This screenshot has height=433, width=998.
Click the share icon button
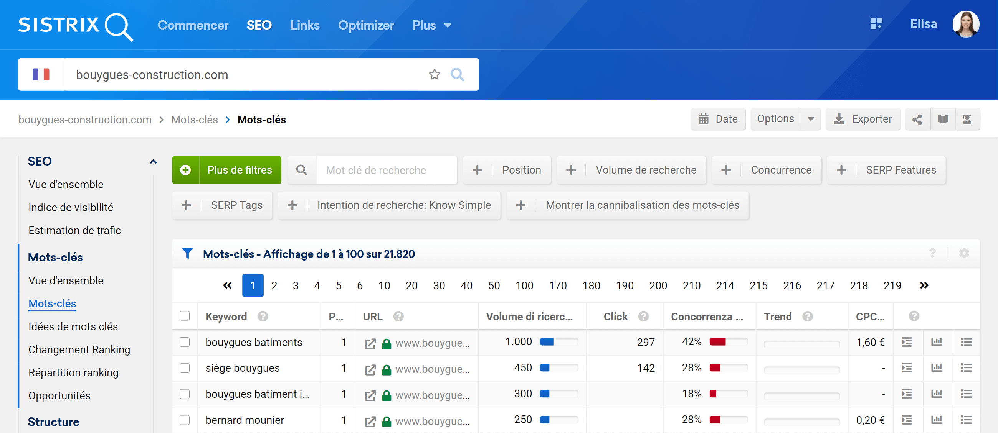click(917, 119)
